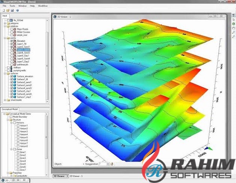Select the pointer tool in right viewer toolbar

click(x=233, y=20)
